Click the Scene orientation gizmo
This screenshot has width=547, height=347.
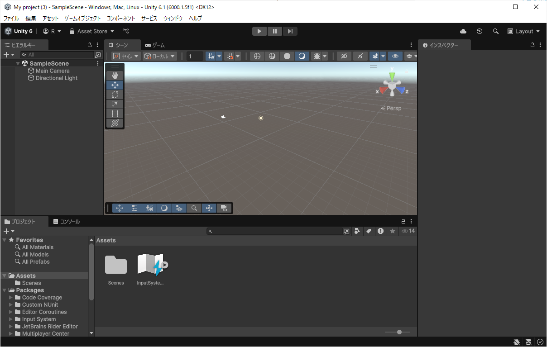[392, 85]
